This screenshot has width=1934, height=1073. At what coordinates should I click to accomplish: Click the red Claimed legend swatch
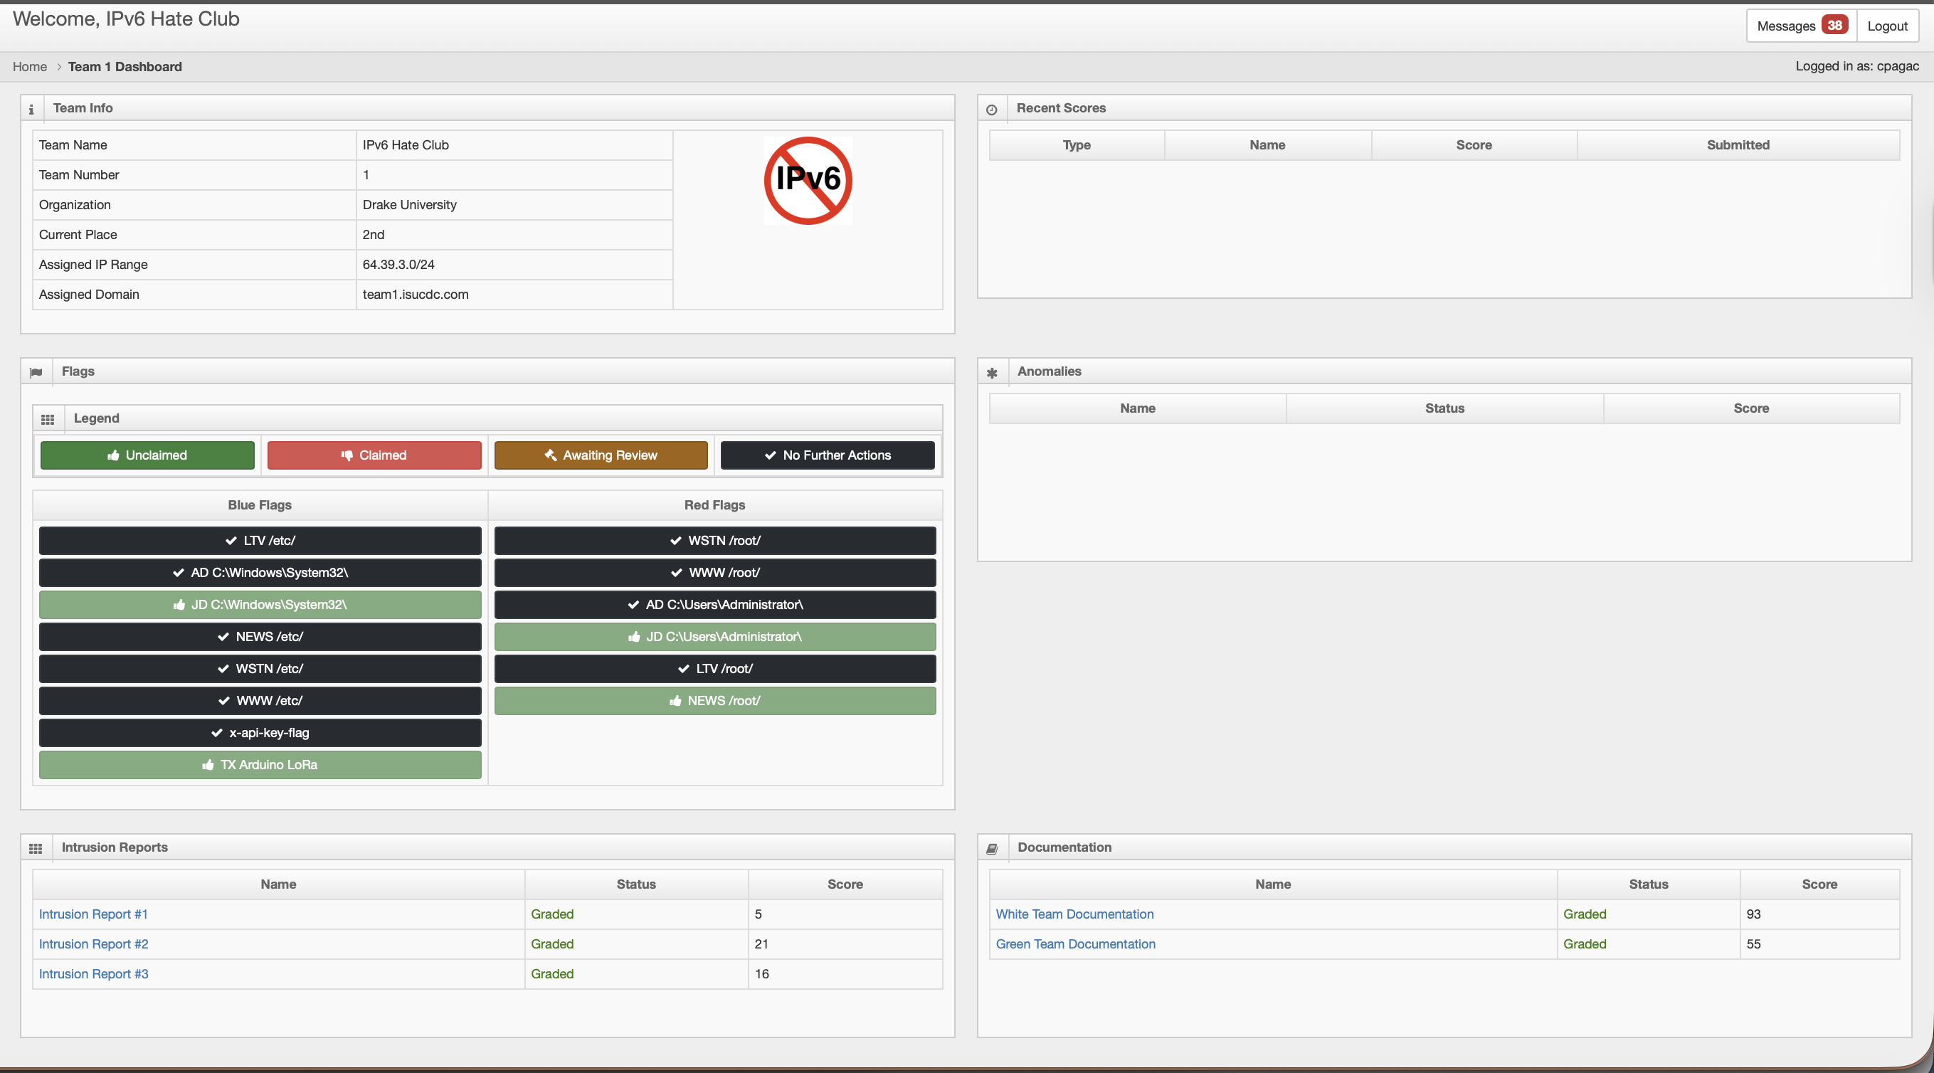click(x=374, y=455)
